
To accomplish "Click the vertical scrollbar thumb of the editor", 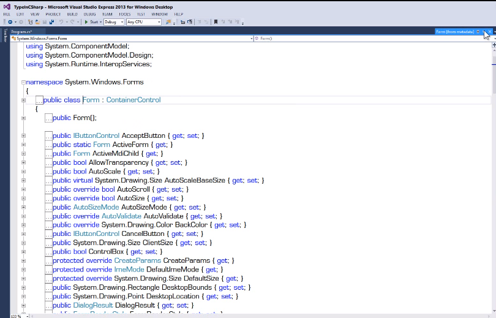I will pos(494,75).
